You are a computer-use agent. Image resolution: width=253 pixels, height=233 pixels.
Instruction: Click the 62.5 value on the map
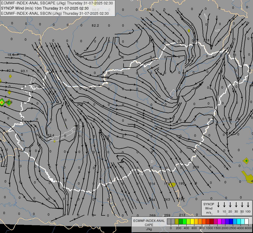(x=10, y=71)
